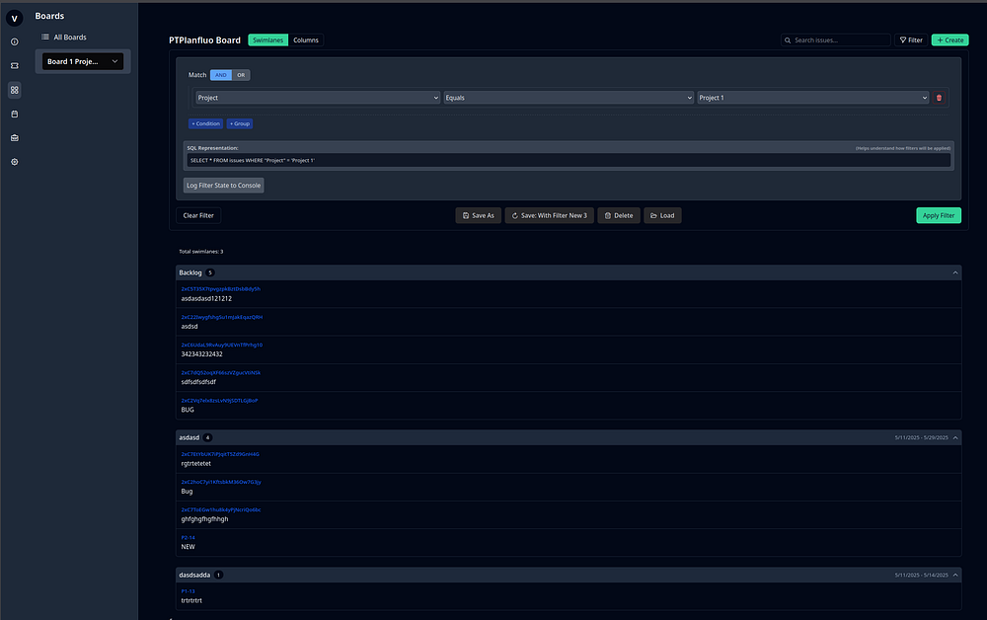The image size is (987, 620).
Task: Open the settings gear icon in sidebar
Action: coord(14,161)
